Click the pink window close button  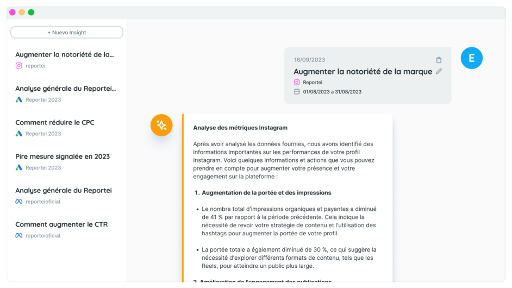click(13, 12)
